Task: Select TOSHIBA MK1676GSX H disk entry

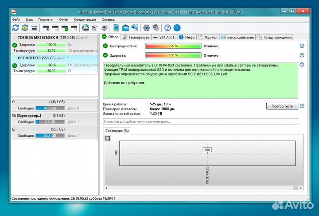Action: coord(55,44)
